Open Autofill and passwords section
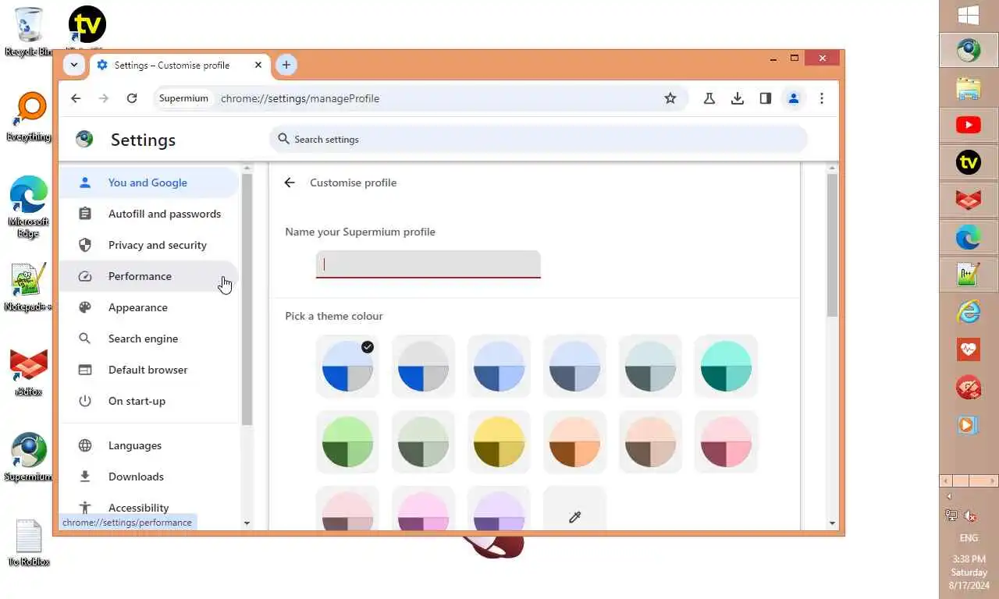The image size is (999, 599). click(148, 214)
